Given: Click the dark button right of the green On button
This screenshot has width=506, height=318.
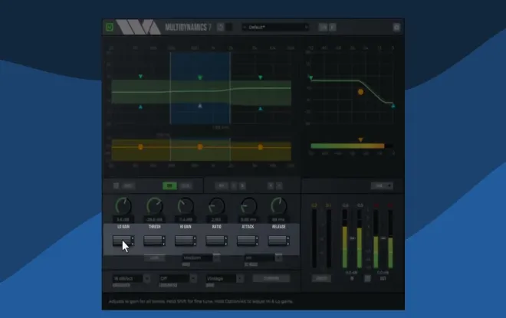Looking at the screenshot, I should [x=186, y=185].
